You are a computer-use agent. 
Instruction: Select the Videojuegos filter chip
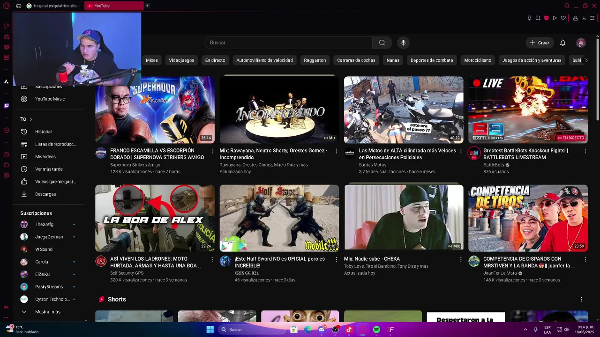(x=181, y=60)
